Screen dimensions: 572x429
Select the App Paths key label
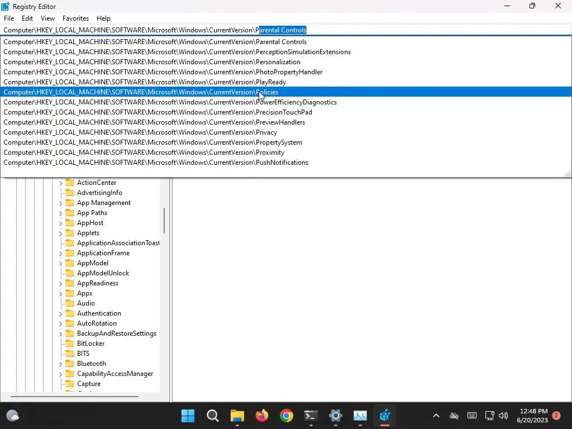point(92,213)
